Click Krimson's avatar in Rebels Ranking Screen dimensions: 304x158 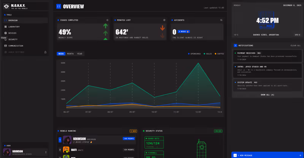point(67,140)
